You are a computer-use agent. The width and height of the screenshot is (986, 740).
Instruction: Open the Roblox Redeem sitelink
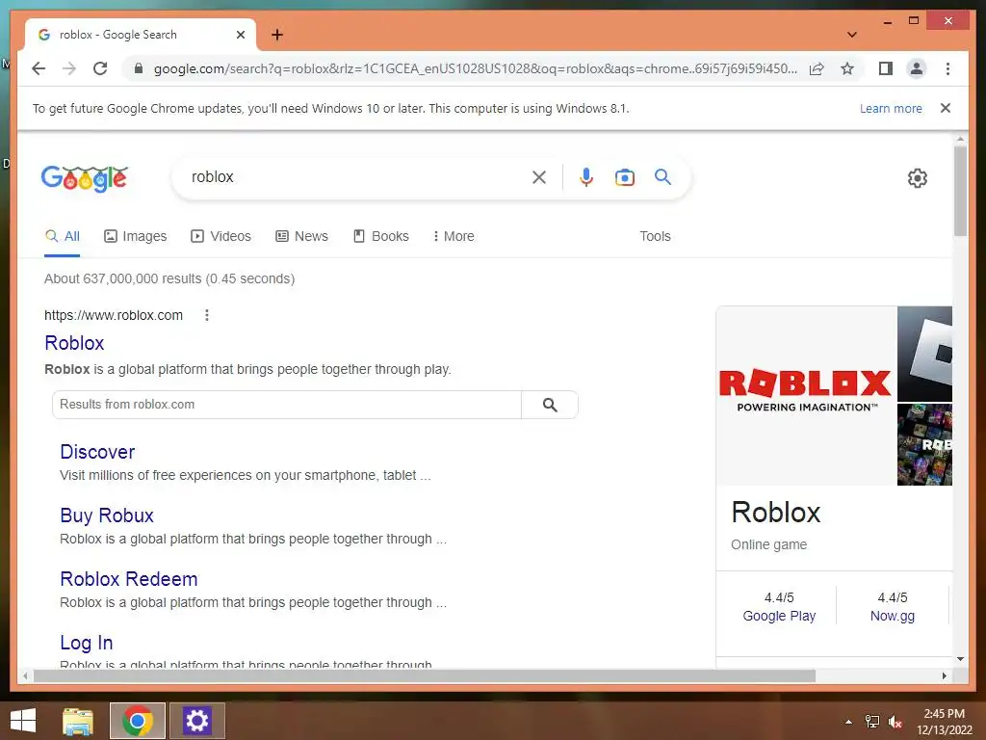pos(129,579)
